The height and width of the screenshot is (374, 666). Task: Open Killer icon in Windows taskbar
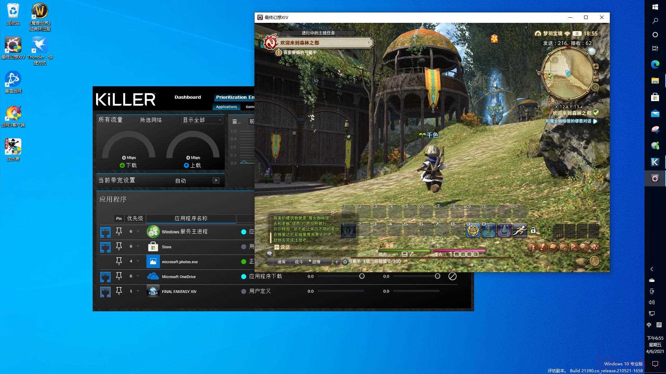655,162
